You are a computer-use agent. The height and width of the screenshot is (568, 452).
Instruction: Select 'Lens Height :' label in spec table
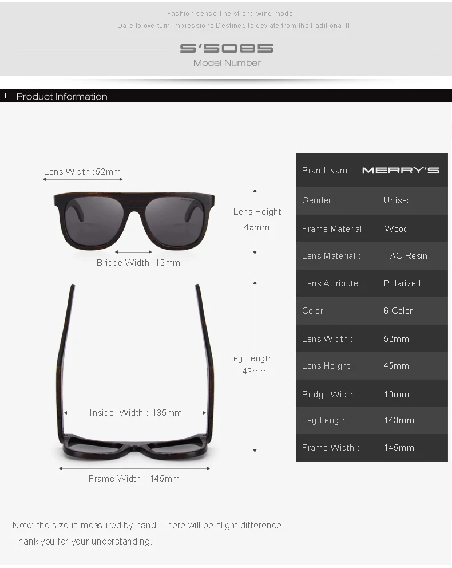[x=328, y=366]
